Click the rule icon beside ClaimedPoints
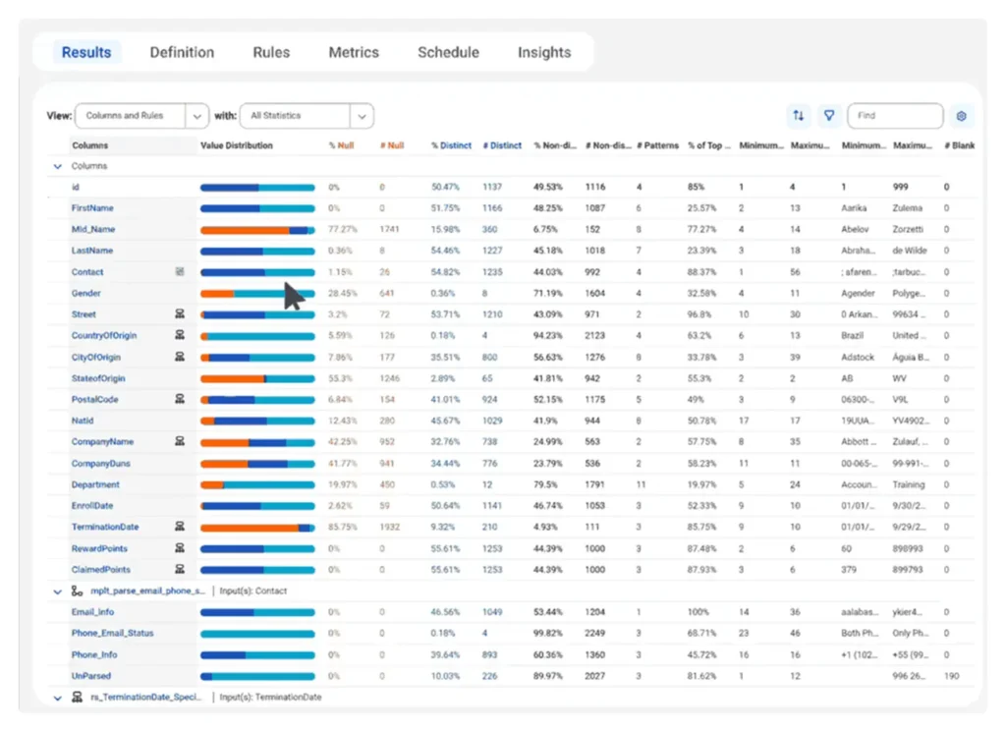1006x732 pixels. [179, 569]
